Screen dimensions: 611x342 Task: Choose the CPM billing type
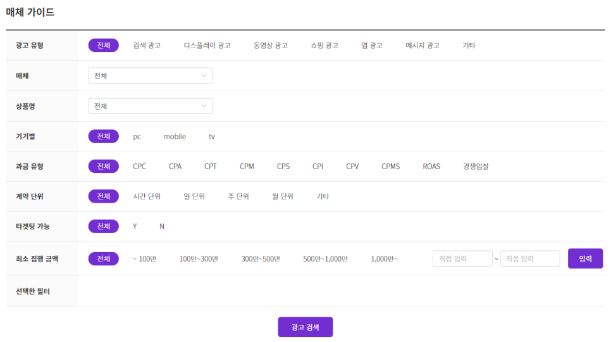(x=247, y=166)
